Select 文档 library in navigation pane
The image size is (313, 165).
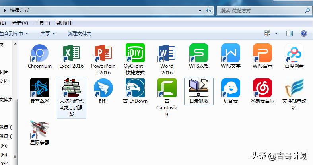pyautogui.click(x=4, y=82)
